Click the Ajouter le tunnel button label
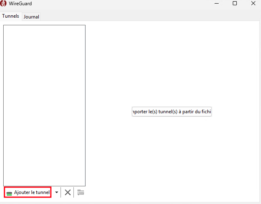Screen dimensions: 261x204 pyautogui.click(x=32, y=192)
